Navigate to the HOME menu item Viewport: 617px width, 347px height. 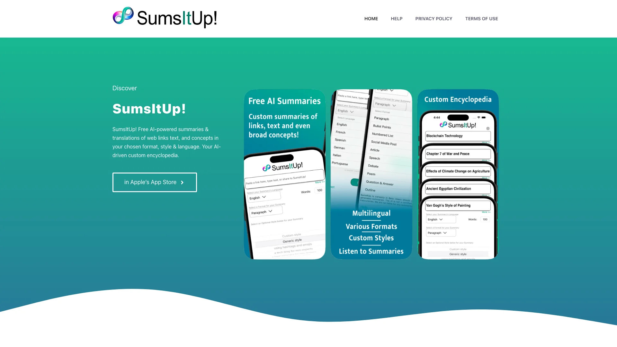tap(371, 19)
